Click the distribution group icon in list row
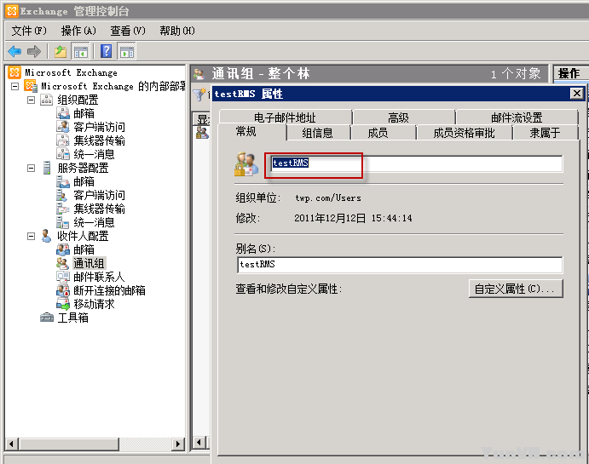The height and width of the screenshot is (464, 589). [202, 133]
